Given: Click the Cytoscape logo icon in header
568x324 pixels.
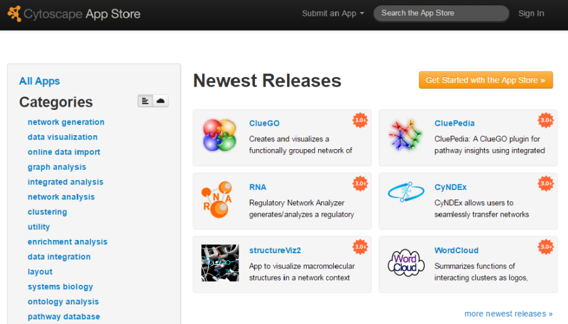Looking at the screenshot, I should click(15, 14).
